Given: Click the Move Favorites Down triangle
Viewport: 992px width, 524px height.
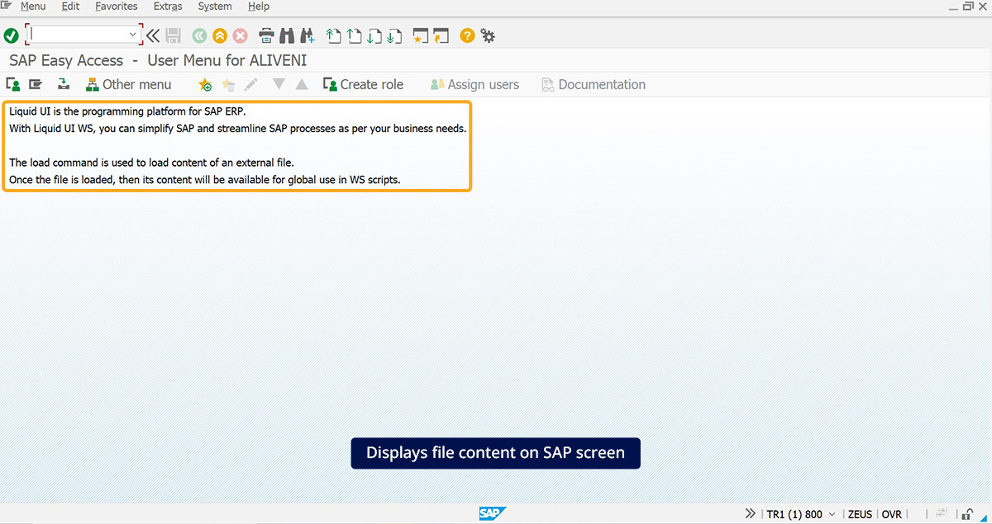Looking at the screenshot, I should click(279, 84).
